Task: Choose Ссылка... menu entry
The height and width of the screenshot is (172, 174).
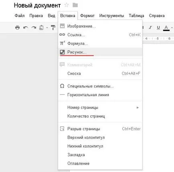Action: tap(100, 35)
